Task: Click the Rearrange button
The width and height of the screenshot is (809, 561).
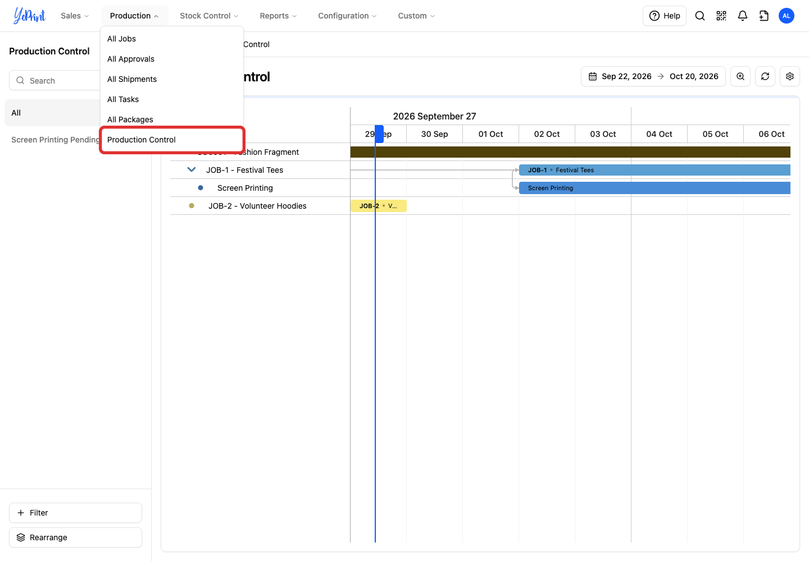Action: (x=75, y=537)
